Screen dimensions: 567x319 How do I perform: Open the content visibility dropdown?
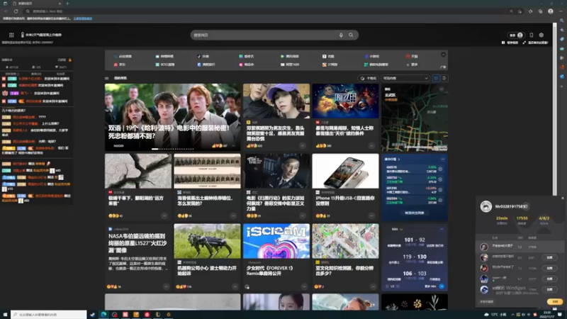(x=405, y=78)
